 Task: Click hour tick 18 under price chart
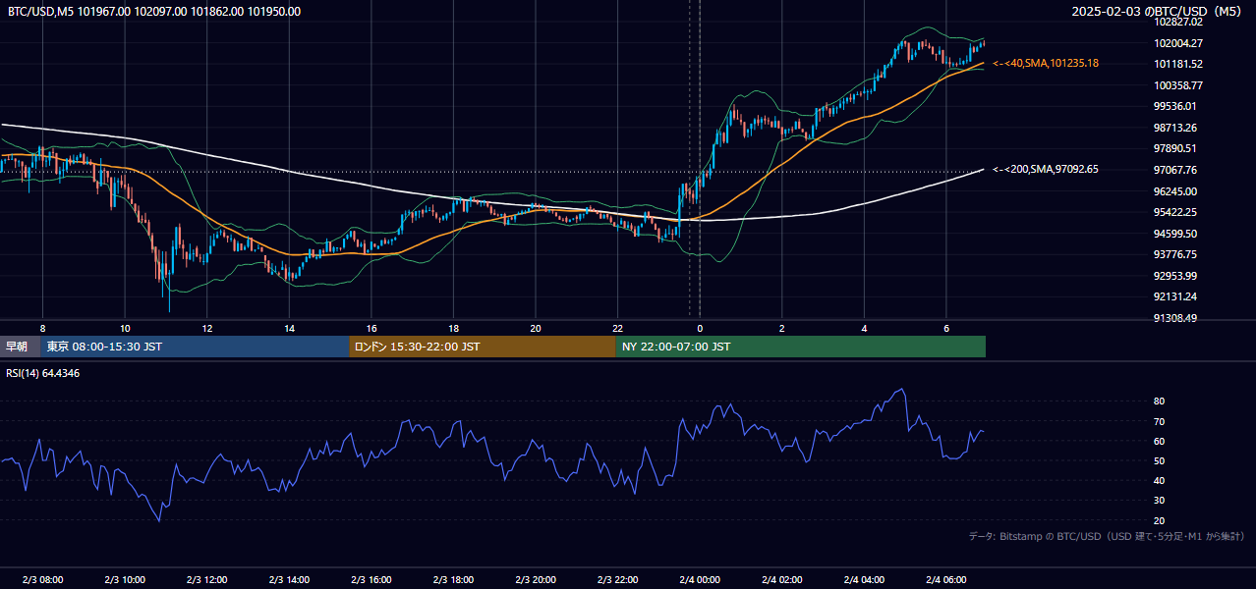pyautogui.click(x=453, y=328)
